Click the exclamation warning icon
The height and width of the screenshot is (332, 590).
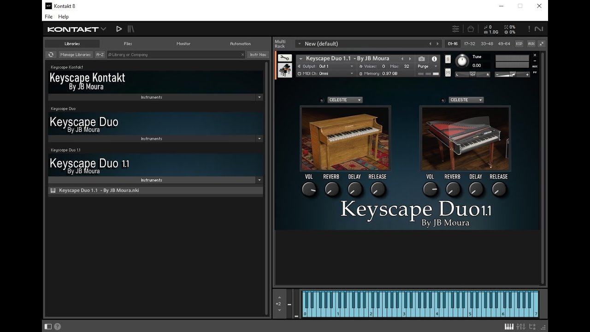pos(529,29)
